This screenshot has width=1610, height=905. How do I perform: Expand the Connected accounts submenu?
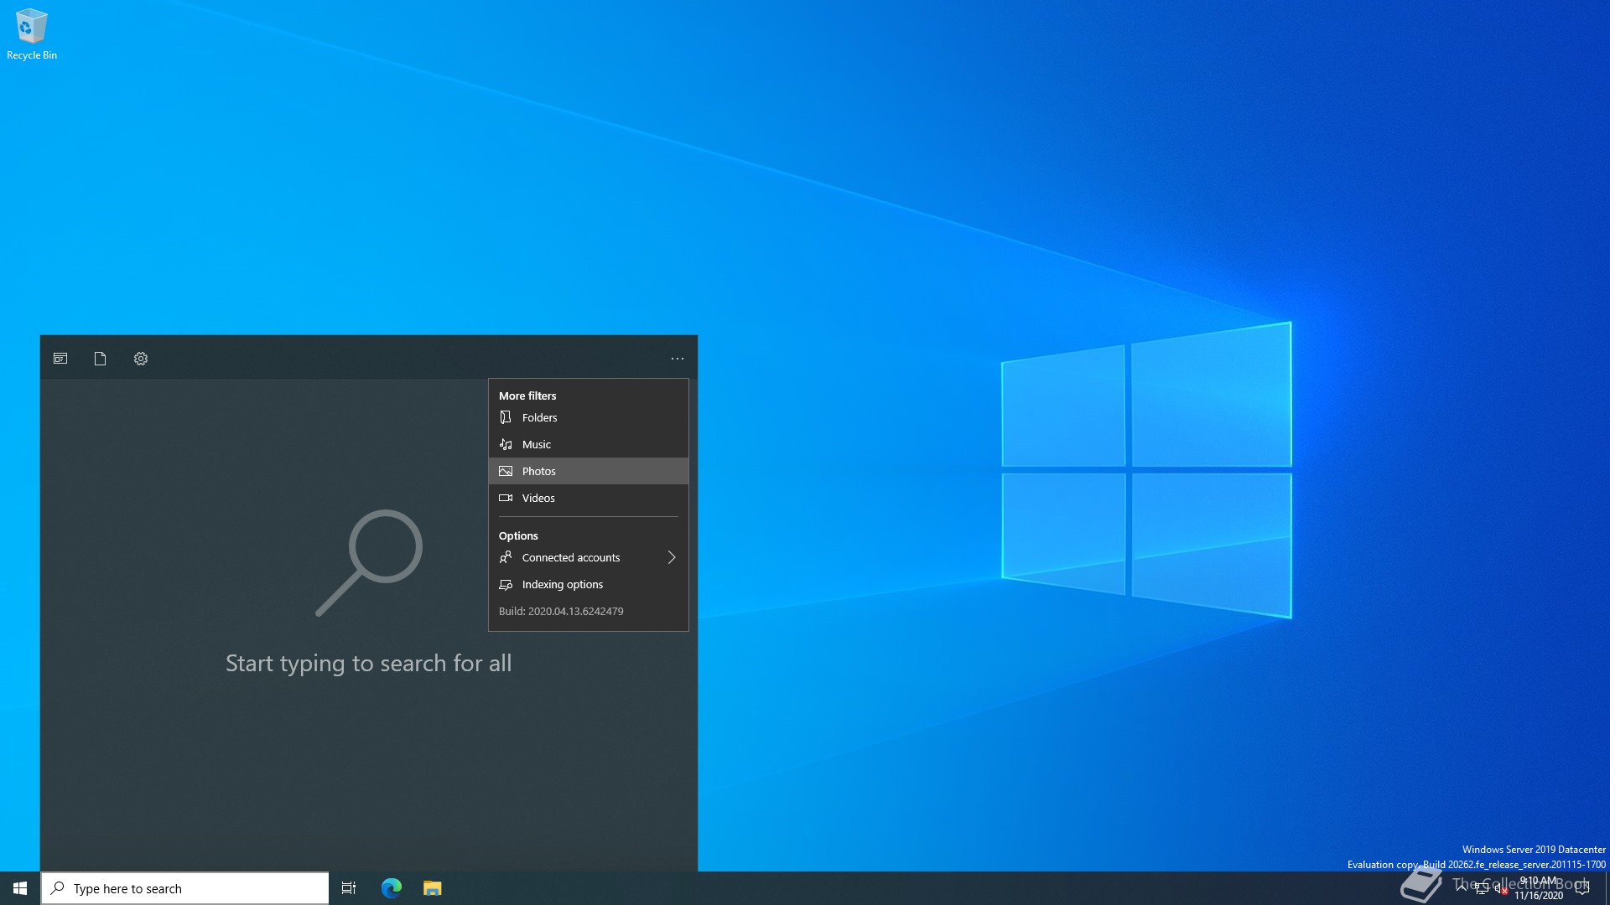click(x=589, y=557)
